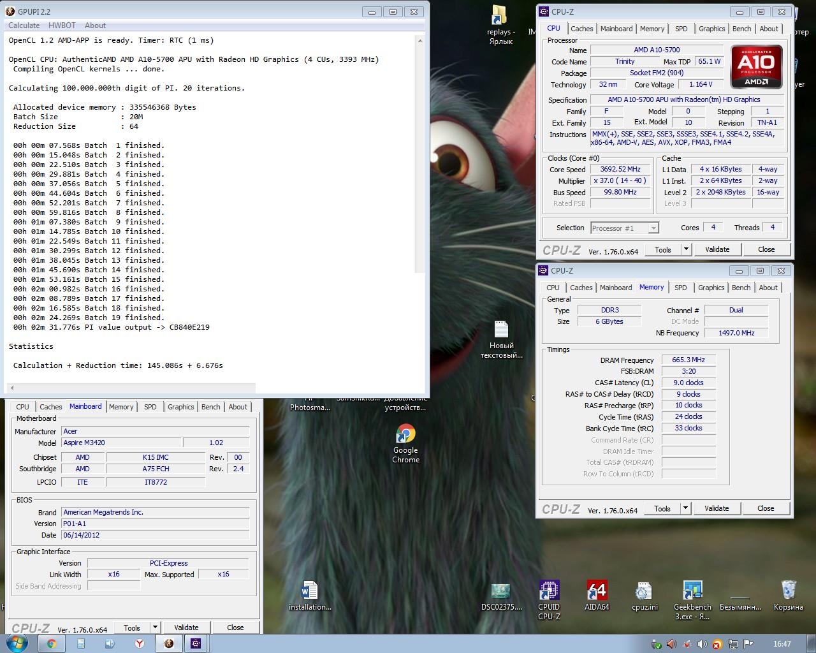Click Validate button in top CPU-Z
Viewport: 816px width, 653px height.
click(717, 249)
